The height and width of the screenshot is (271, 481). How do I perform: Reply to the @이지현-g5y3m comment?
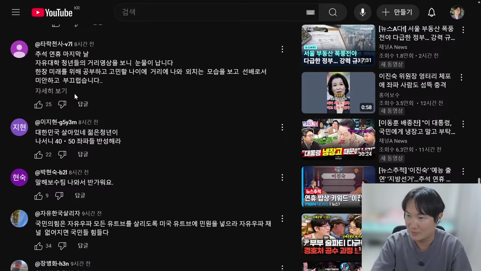click(83, 154)
